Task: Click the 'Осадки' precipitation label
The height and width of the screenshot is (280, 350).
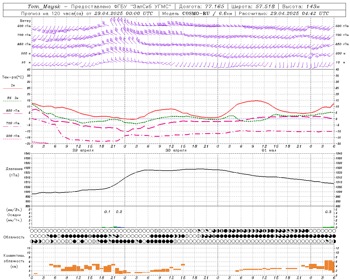Action: pos(14,215)
